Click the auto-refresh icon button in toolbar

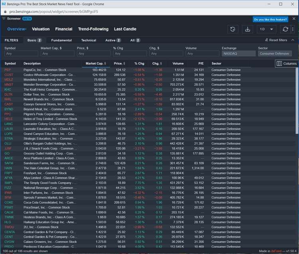pyautogui.click(x=233, y=29)
